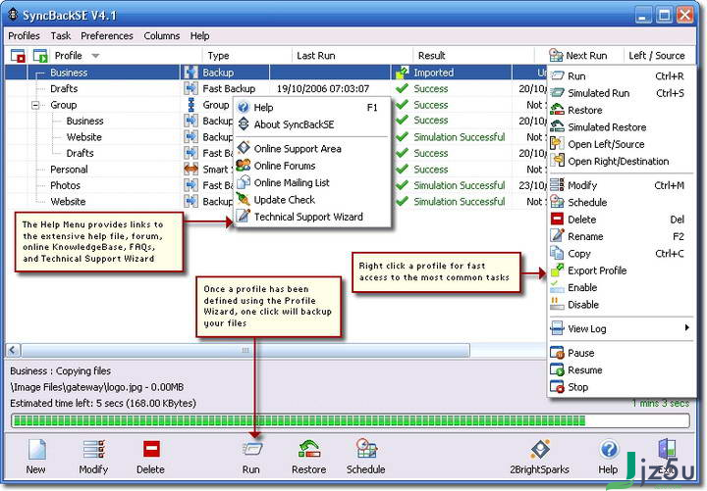Select Disable in the context menu

pyautogui.click(x=621, y=305)
